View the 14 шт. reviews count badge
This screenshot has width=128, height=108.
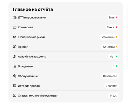[113, 96]
